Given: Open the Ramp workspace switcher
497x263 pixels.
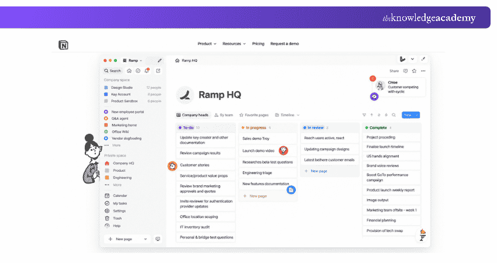Looking at the screenshot, I should point(133,61).
